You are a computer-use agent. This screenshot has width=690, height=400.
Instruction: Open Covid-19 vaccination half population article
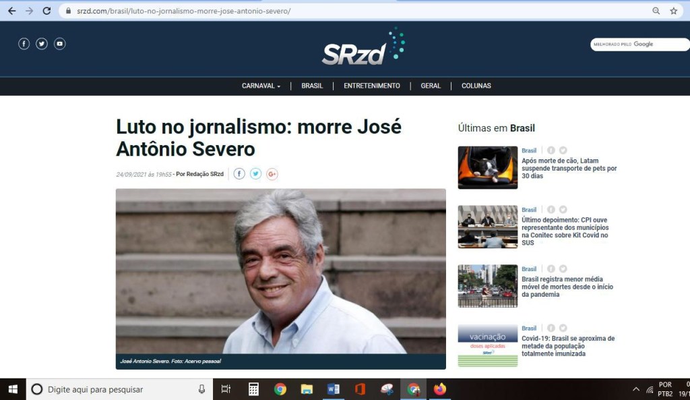pyautogui.click(x=568, y=346)
